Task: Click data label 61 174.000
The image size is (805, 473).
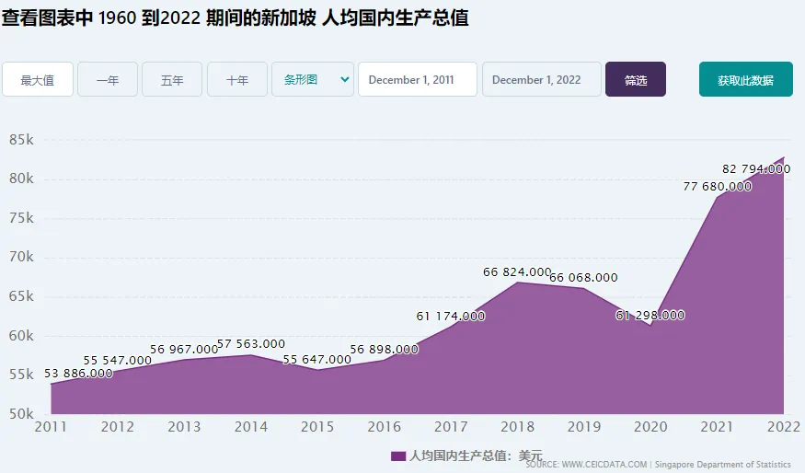Action: point(451,317)
